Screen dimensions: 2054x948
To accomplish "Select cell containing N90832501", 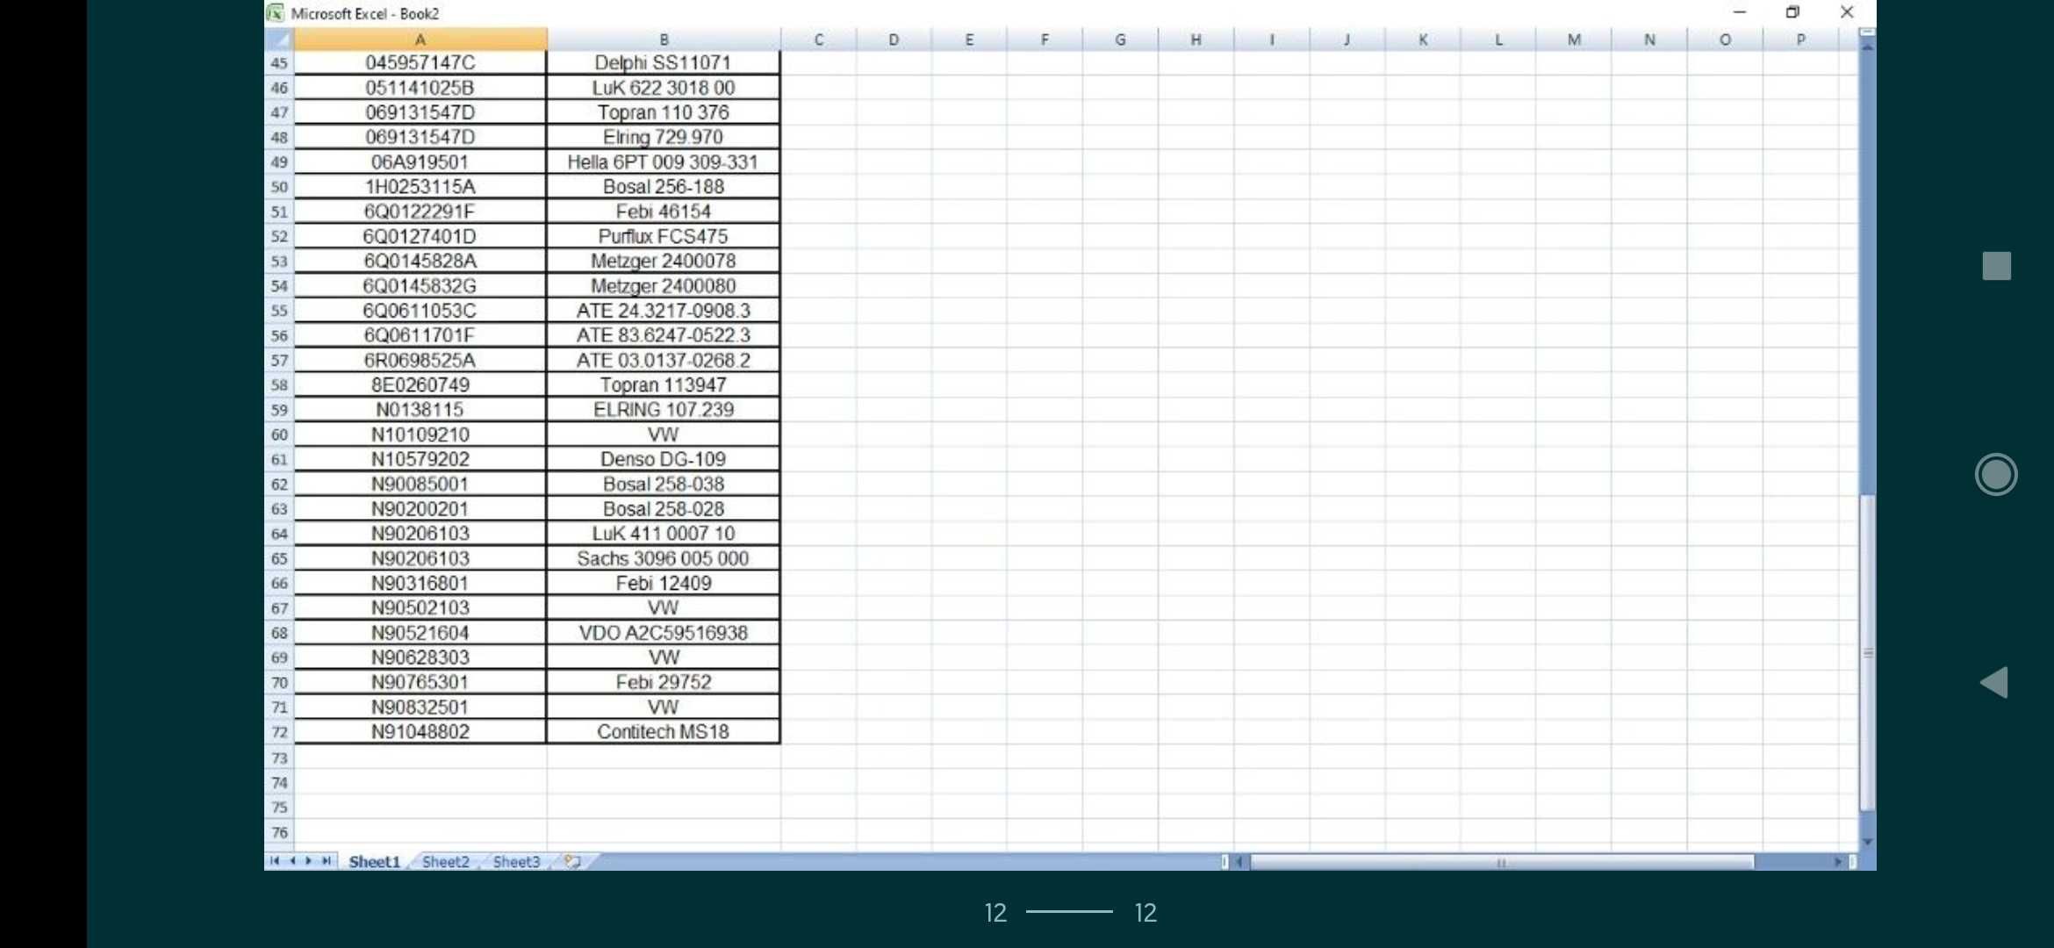I will click(420, 707).
